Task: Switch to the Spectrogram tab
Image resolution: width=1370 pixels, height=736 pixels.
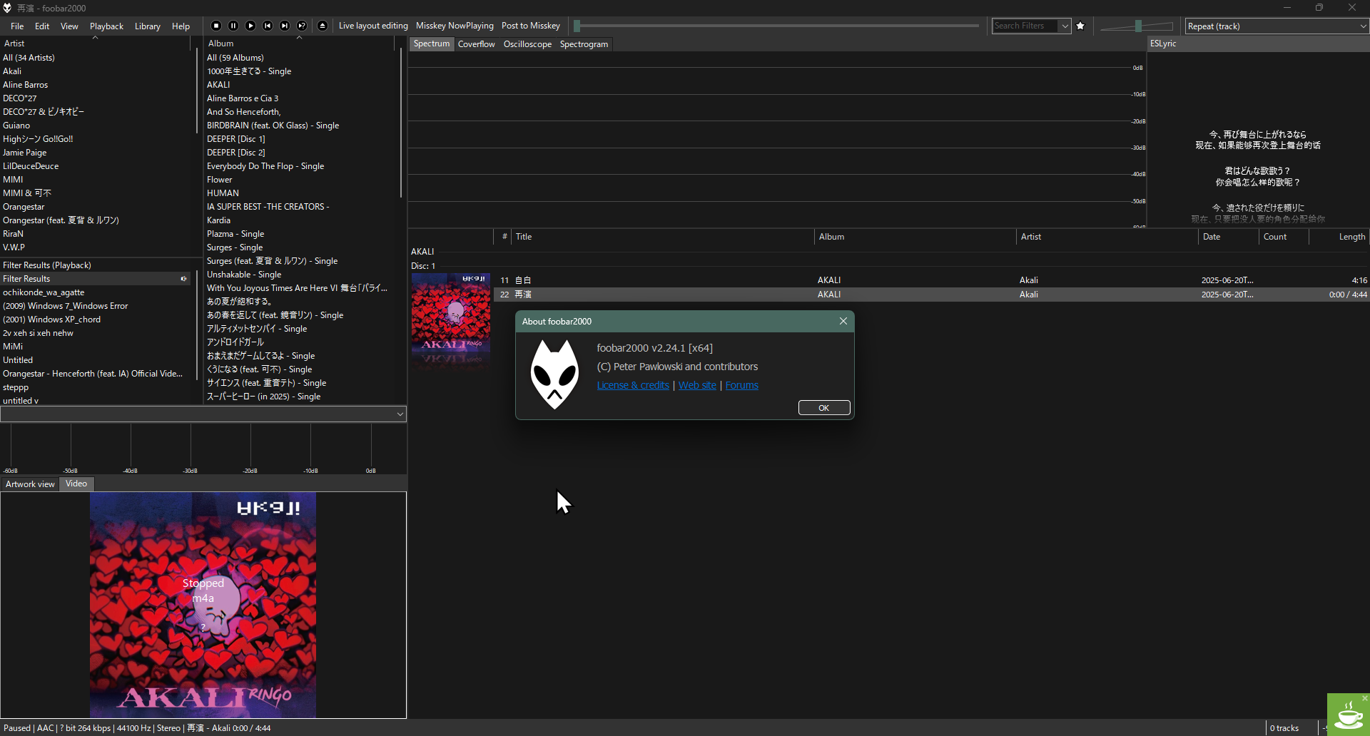Action: [584, 44]
